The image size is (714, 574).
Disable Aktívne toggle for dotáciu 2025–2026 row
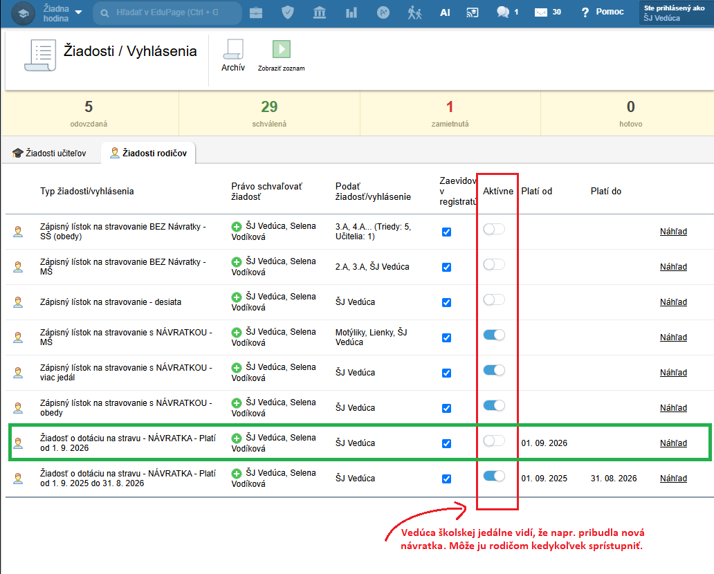(x=494, y=476)
